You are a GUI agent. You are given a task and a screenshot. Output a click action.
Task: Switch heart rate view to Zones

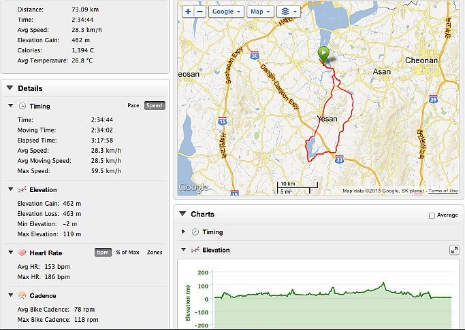tap(155, 252)
